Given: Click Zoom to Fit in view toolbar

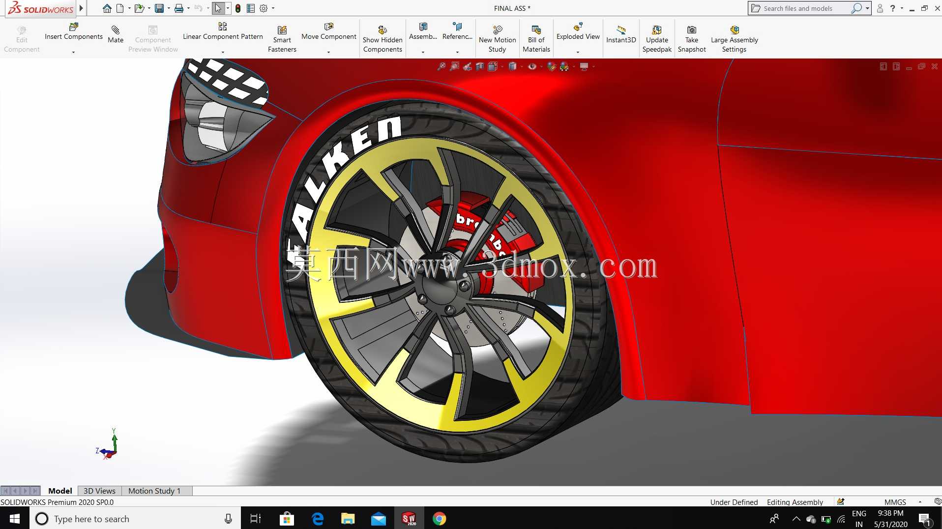Looking at the screenshot, I should click(x=442, y=66).
